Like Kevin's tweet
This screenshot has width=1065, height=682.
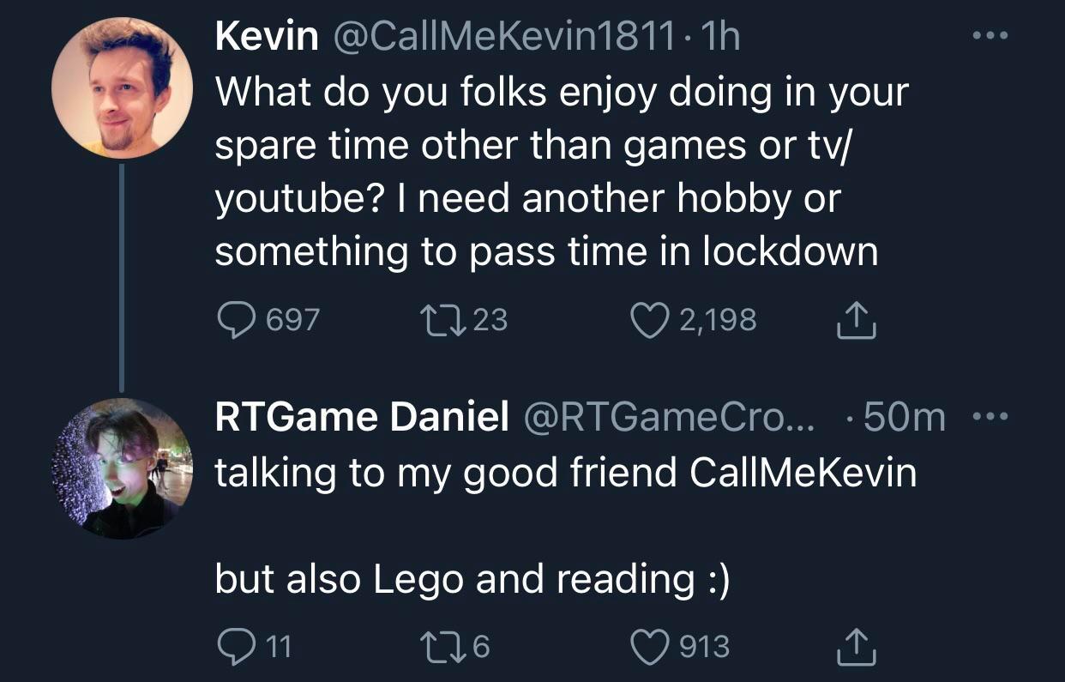tap(649, 318)
